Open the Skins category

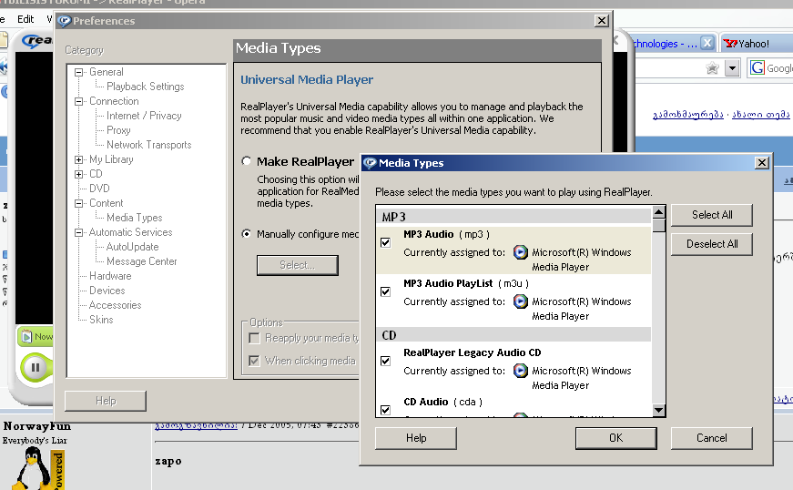(101, 320)
